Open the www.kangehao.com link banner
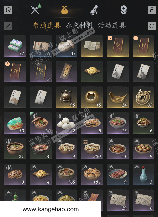The image size is (158, 217). tap(51, 209)
